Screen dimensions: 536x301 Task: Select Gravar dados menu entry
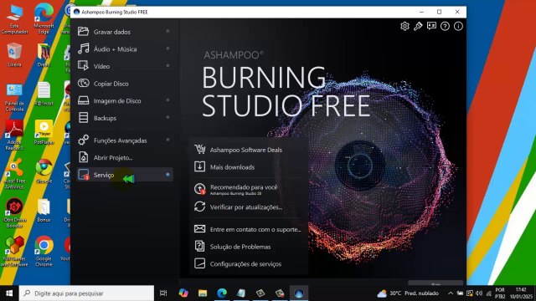pyautogui.click(x=125, y=32)
